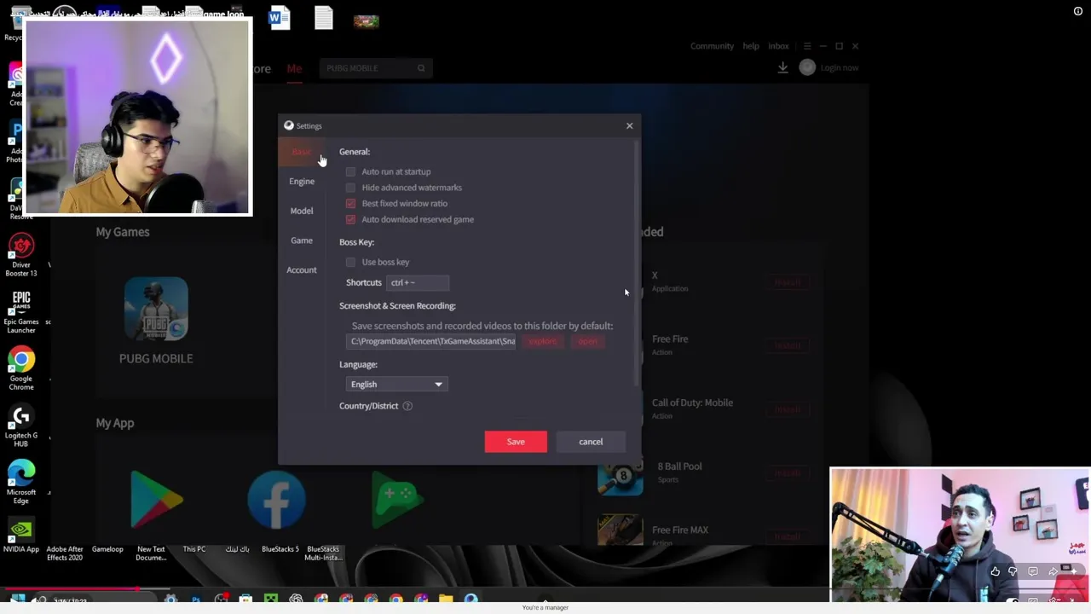The width and height of the screenshot is (1091, 614).
Task: Open Logitech G HUB desktop icon
Action: pos(21,426)
